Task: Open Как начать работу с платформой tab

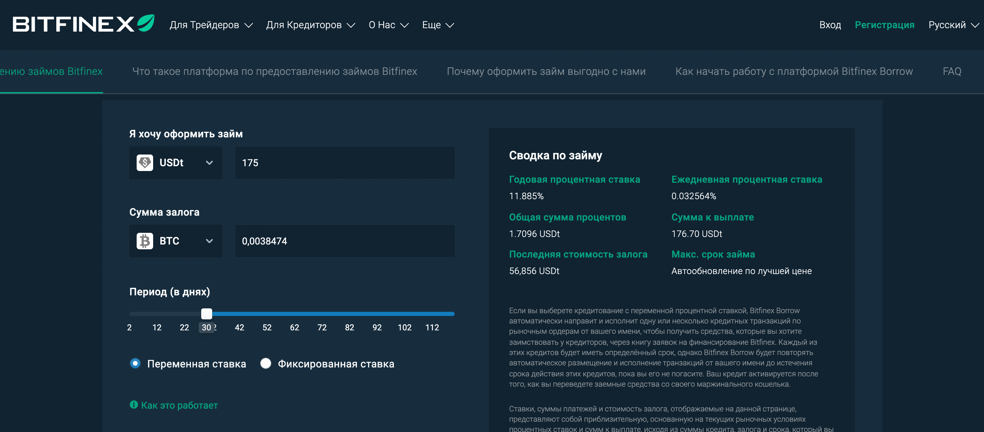Action: pyautogui.click(x=794, y=71)
